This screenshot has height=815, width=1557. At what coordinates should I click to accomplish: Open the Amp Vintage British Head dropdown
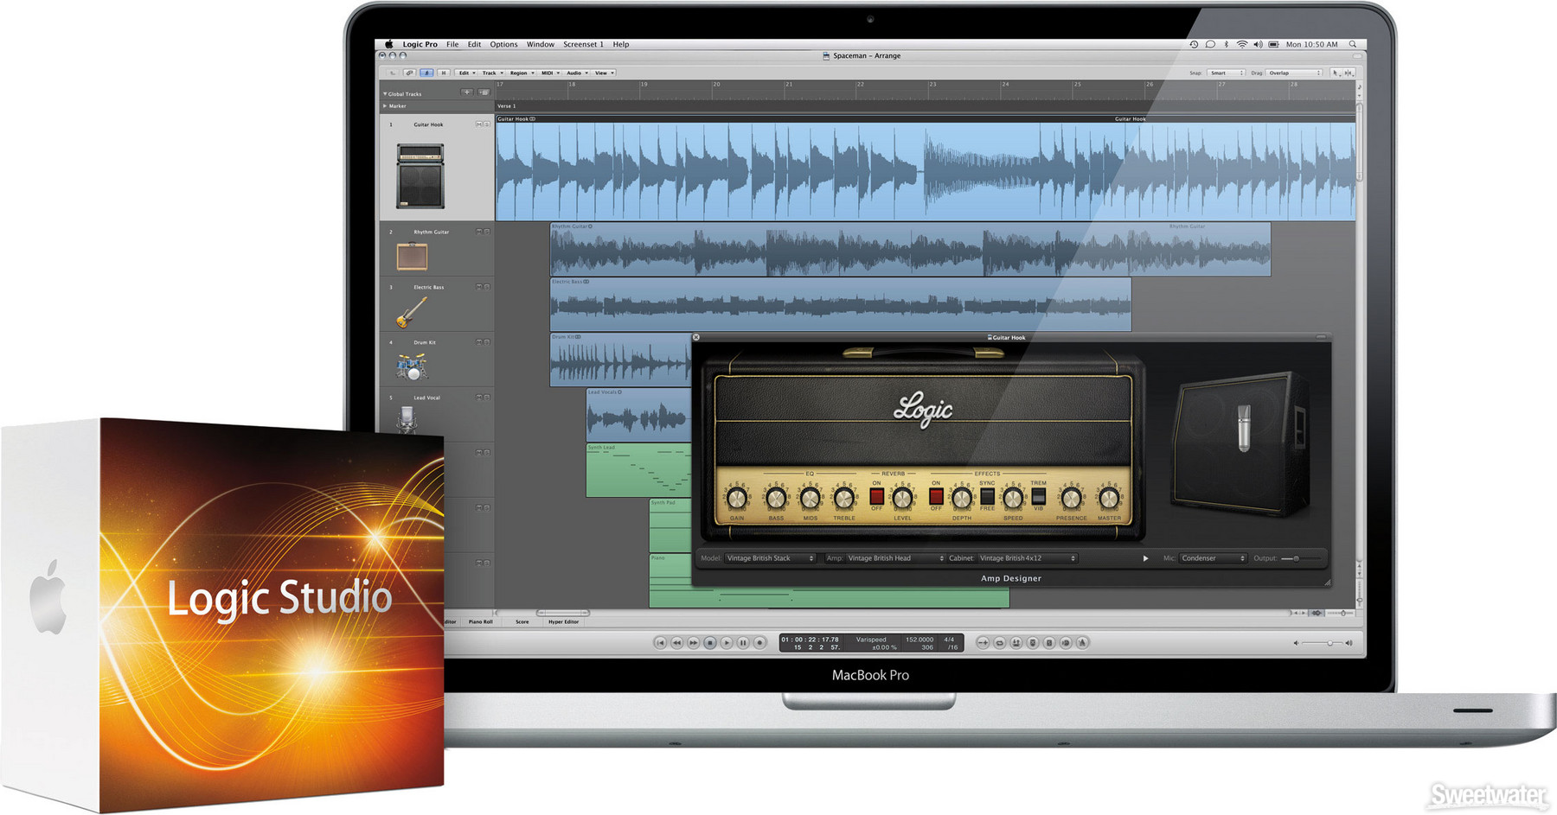(x=896, y=558)
